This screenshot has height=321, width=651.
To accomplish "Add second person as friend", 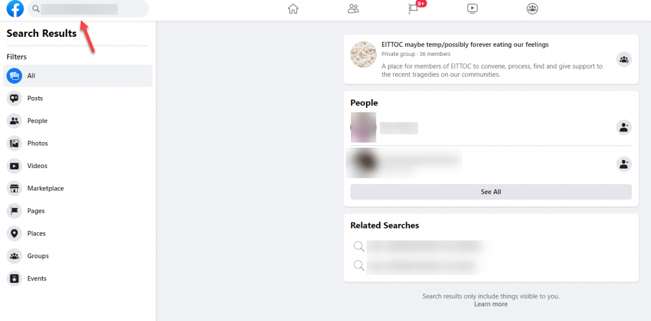I will 624,164.
